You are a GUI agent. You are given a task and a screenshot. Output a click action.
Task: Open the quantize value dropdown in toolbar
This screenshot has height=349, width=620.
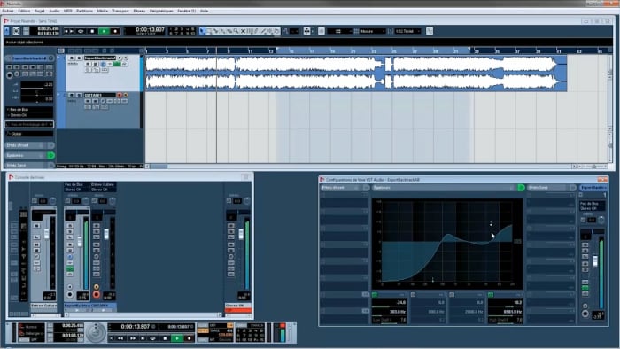(x=408, y=31)
